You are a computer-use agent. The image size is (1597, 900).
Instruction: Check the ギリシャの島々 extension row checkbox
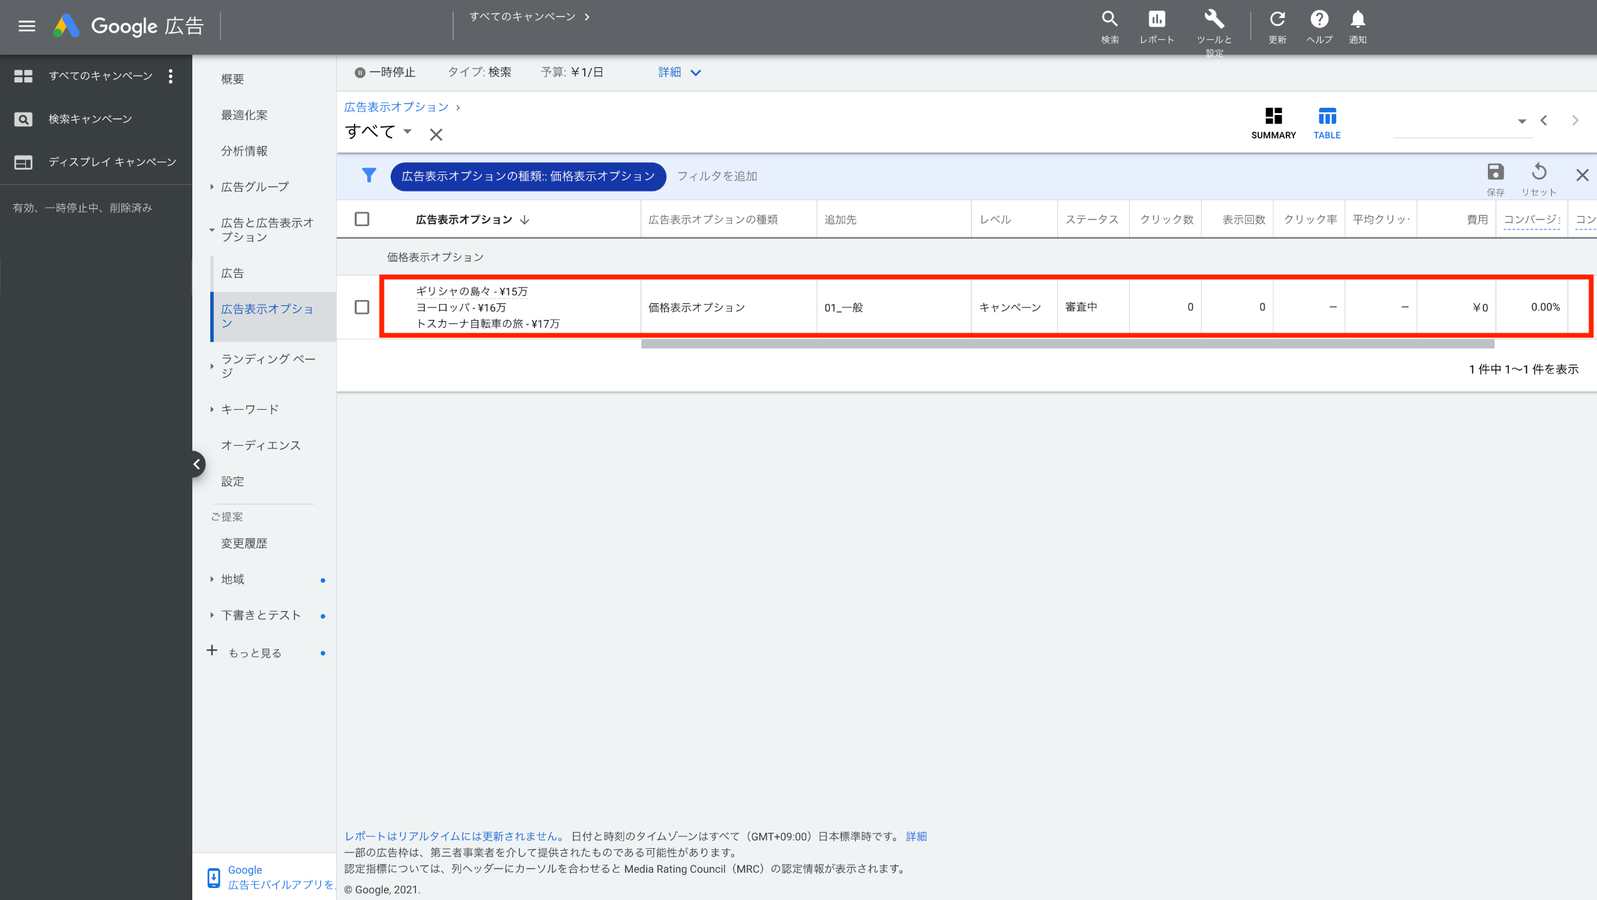tap(362, 307)
